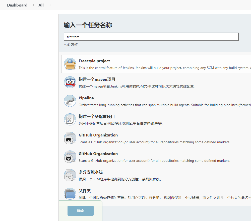Click the 必填项 required hint
Image resolution: width=251 pixels, height=221 pixels.
coord(71,44)
